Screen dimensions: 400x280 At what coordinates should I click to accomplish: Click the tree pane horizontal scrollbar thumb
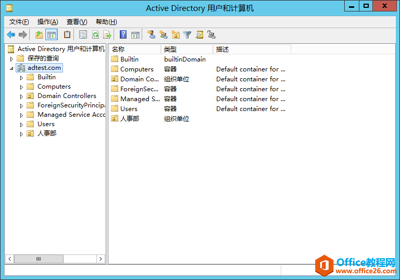click(x=39, y=259)
